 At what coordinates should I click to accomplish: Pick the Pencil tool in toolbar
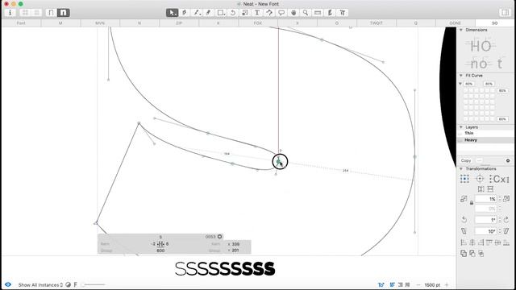click(x=197, y=13)
